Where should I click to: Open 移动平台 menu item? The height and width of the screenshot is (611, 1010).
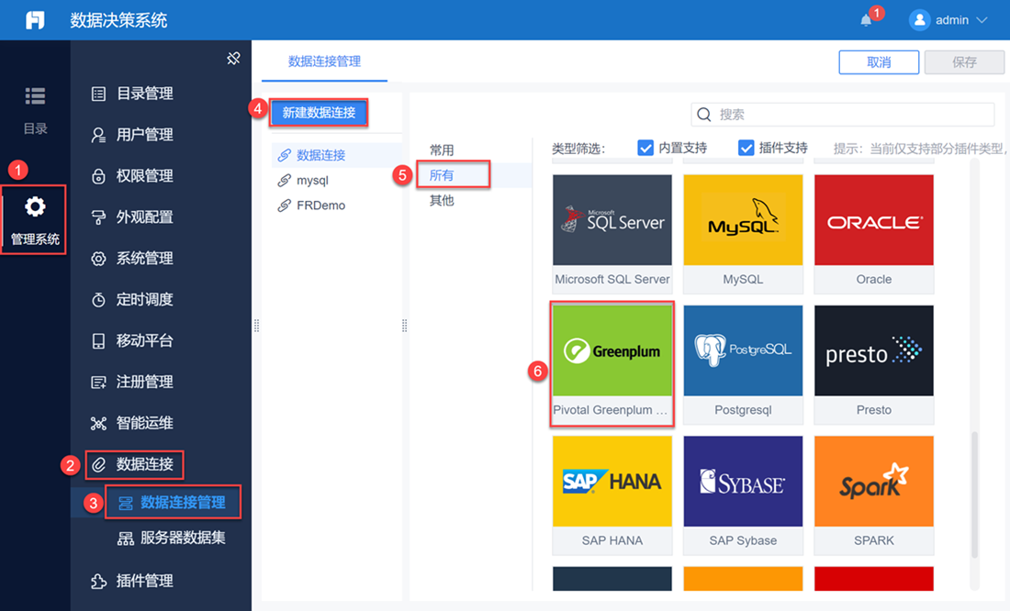(x=144, y=341)
